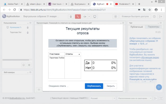166x104 pixels.
Task: Reload the page
Action: coord(15,10)
